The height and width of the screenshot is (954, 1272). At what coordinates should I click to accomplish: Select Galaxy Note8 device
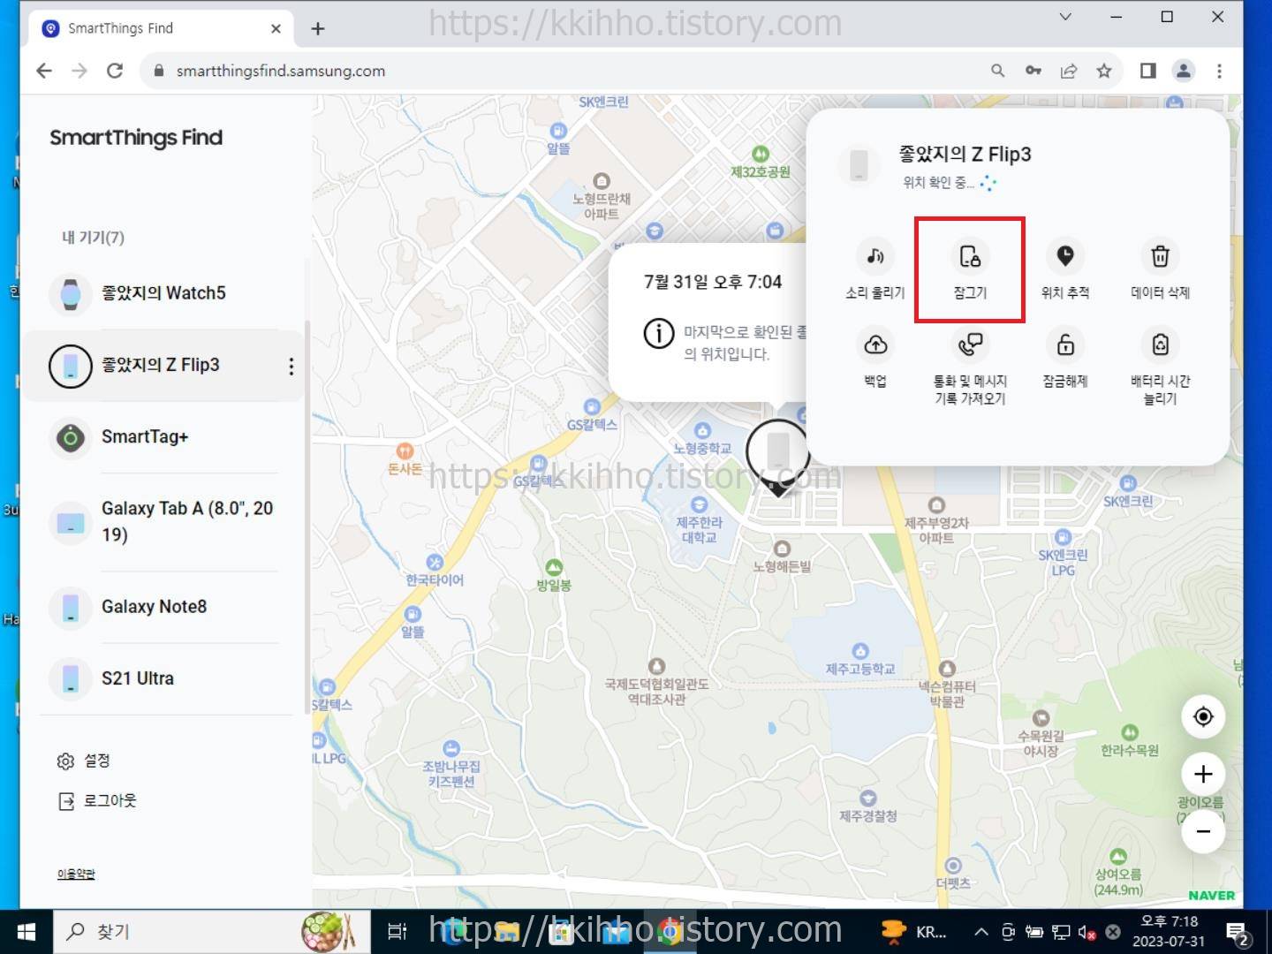(163, 607)
